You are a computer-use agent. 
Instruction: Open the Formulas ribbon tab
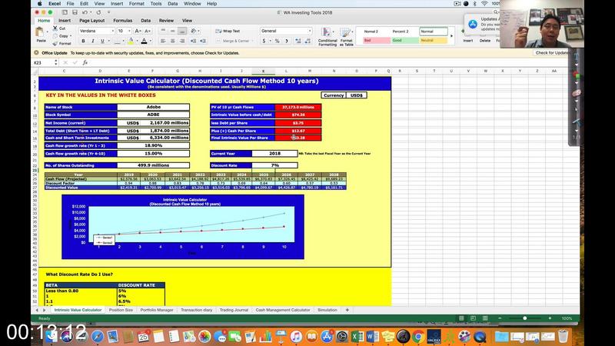coord(123,21)
